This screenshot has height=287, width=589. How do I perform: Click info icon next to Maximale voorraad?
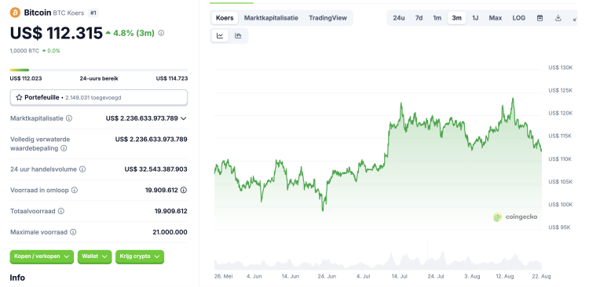point(73,232)
